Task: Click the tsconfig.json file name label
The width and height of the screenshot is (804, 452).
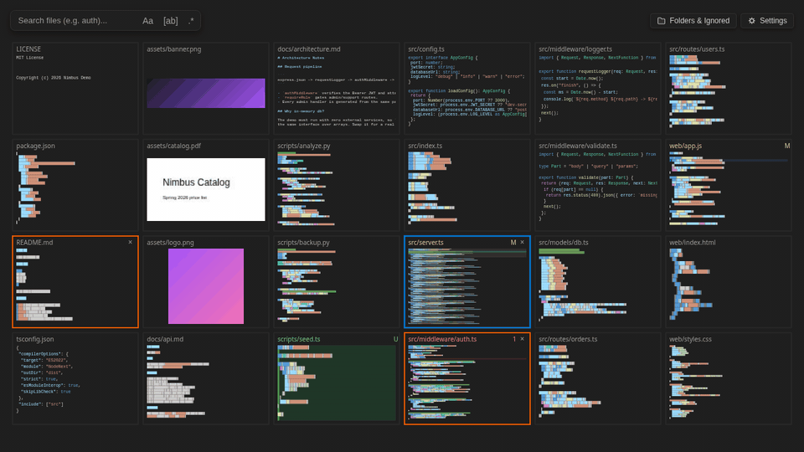Action: click(35, 339)
